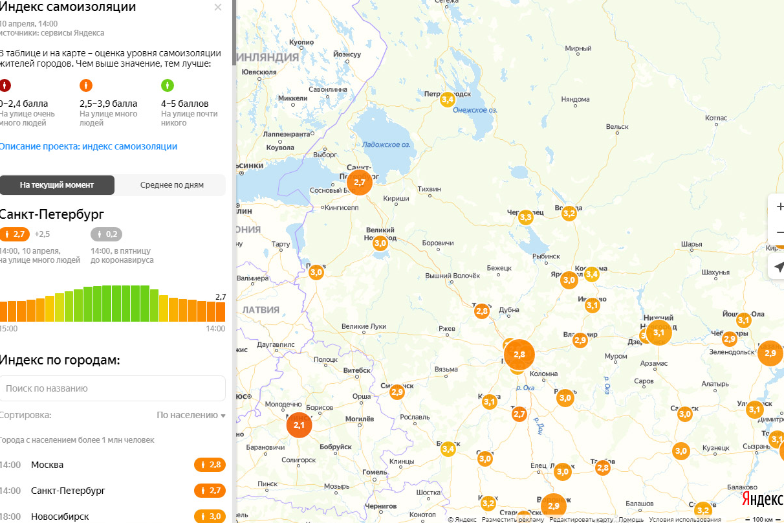Click the large 2,8 Moscow marker on the map
This screenshot has width=784, height=523.
point(519,354)
